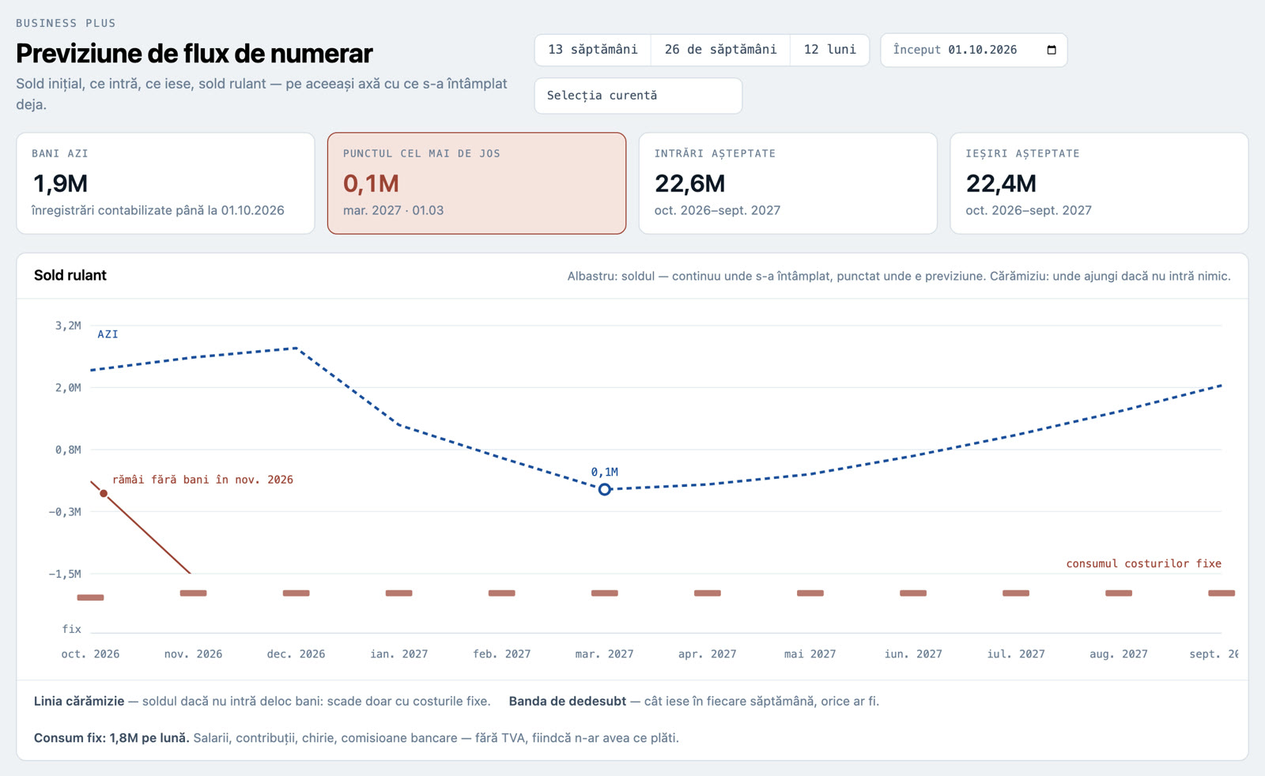Click the "−1,5M" y-axis label
1265x776 pixels.
(65, 574)
